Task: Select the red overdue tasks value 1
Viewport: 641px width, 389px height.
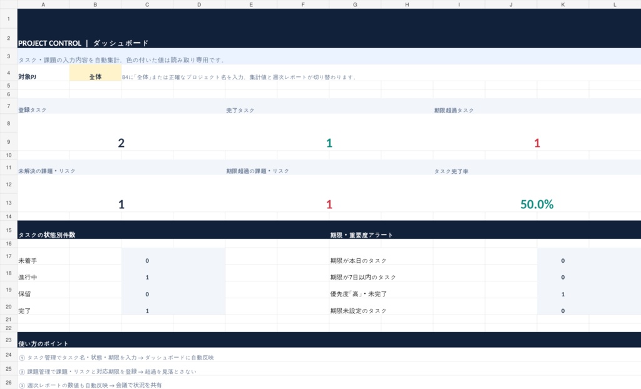Action: pyautogui.click(x=537, y=143)
